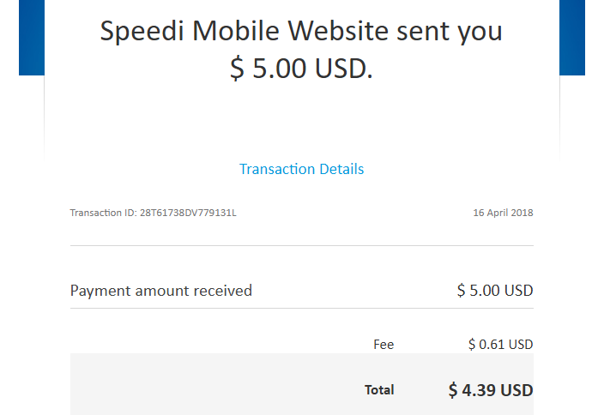Screen dimensions: 592x415
Task: Click the Fee label
Action: click(384, 345)
